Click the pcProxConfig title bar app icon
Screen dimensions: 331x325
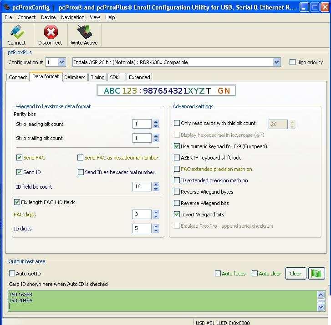(x=7, y=7)
